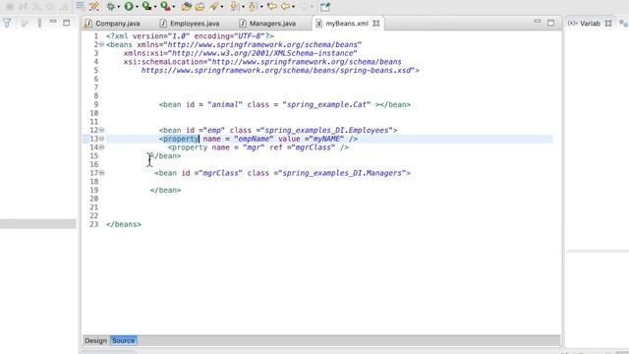Click the Debug bug icon in toolbar

[x=111, y=7]
